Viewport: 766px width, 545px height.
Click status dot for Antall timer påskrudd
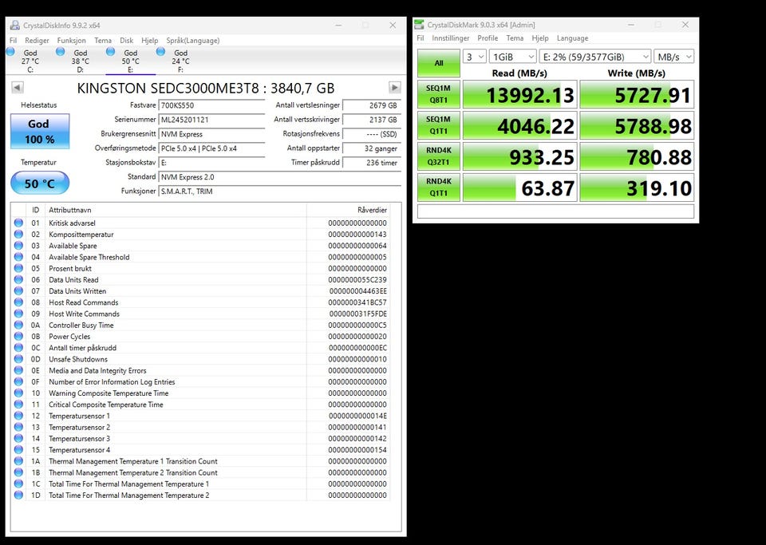[18, 348]
